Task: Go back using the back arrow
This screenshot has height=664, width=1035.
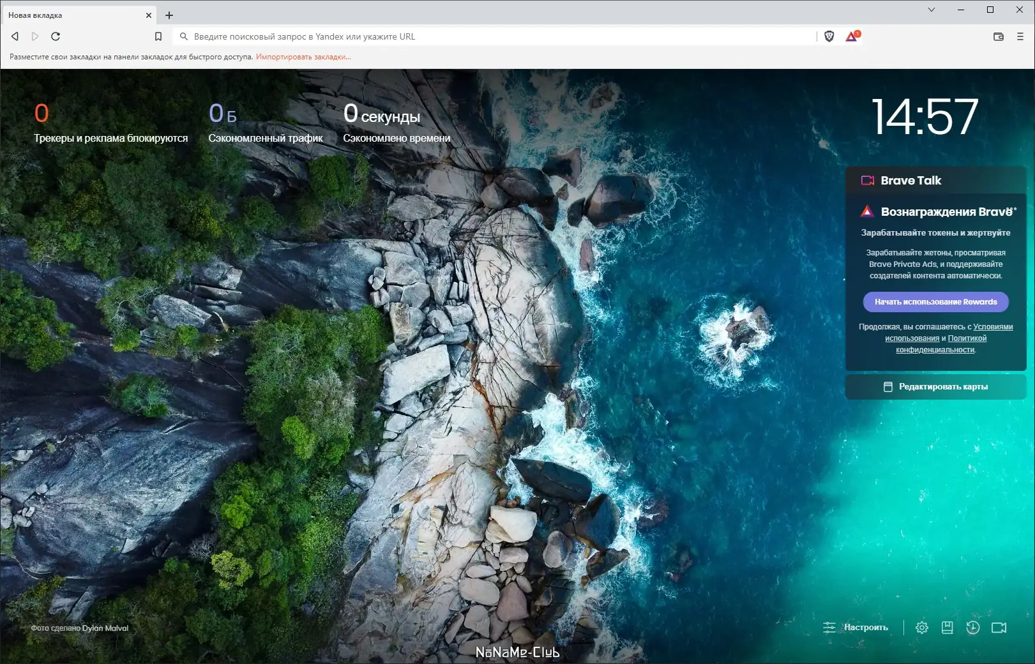Action: tap(15, 36)
